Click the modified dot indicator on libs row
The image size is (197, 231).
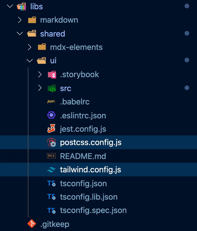187,6
